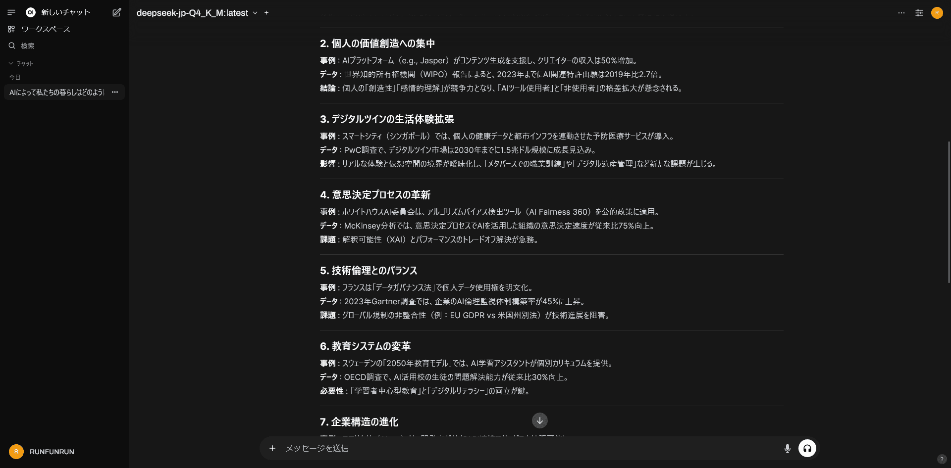951x468 pixels.
Task: Focus the メッセージを送信 input field
Action: [530, 448]
